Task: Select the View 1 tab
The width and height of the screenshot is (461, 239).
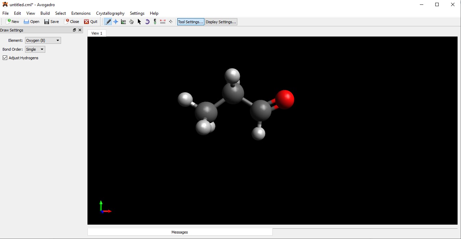Action: [96, 33]
